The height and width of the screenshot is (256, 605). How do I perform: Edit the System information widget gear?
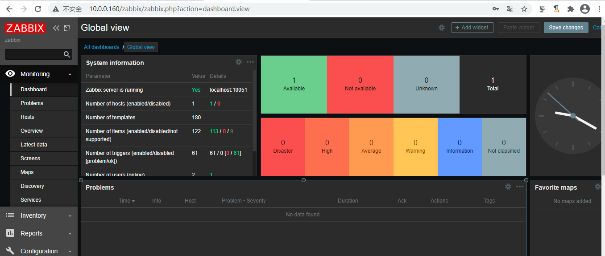point(239,62)
